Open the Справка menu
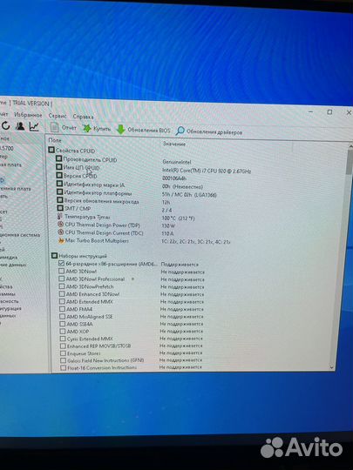This screenshot has width=353, height=470. coord(83,117)
